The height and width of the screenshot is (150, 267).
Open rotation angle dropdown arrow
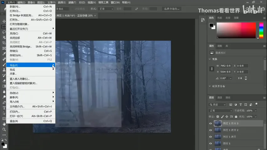click(x=231, y=78)
